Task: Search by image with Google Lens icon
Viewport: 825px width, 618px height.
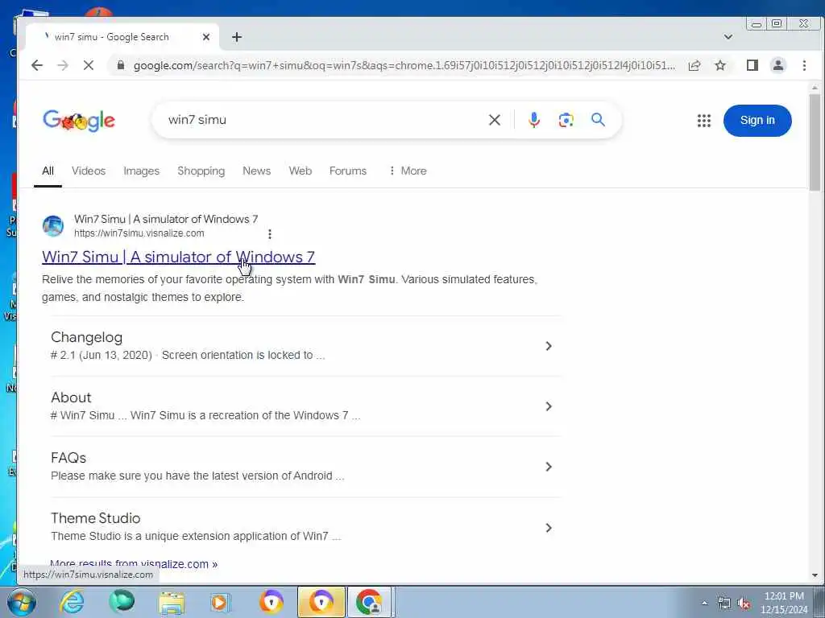Action: coord(566,120)
